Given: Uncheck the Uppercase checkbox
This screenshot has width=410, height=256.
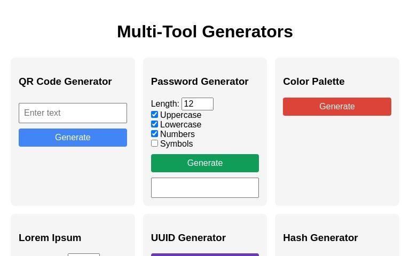Looking at the screenshot, I should pos(154,115).
